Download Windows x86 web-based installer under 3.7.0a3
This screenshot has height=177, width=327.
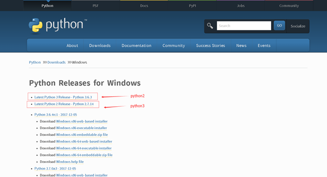click(x=82, y=175)
